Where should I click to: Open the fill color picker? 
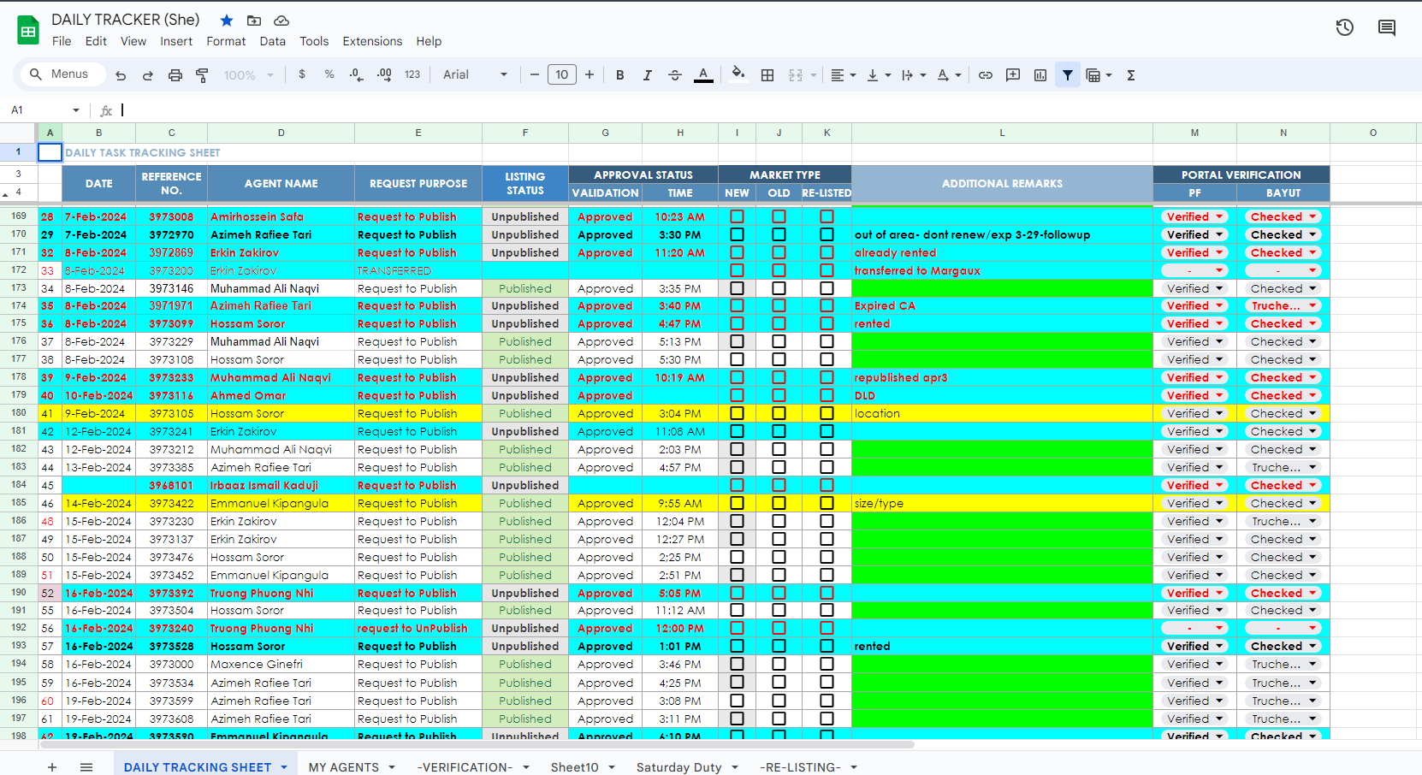coord(738,74)
